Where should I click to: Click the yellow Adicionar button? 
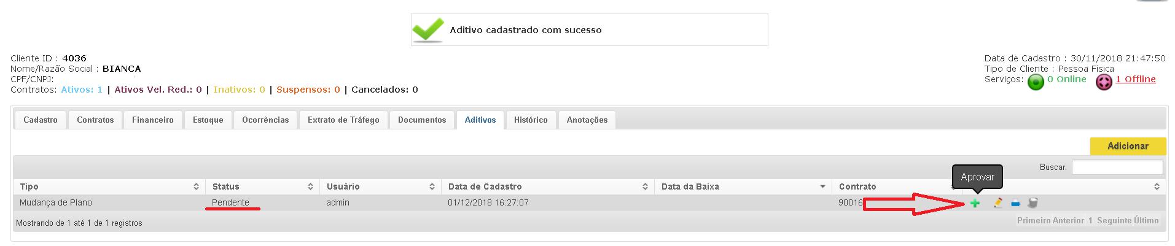1128,146
